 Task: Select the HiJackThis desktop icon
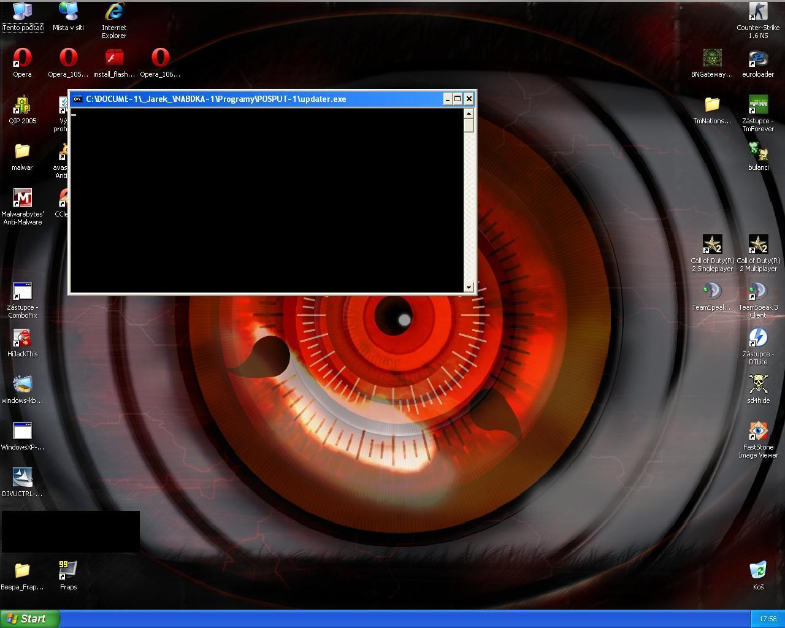[23, 339]
